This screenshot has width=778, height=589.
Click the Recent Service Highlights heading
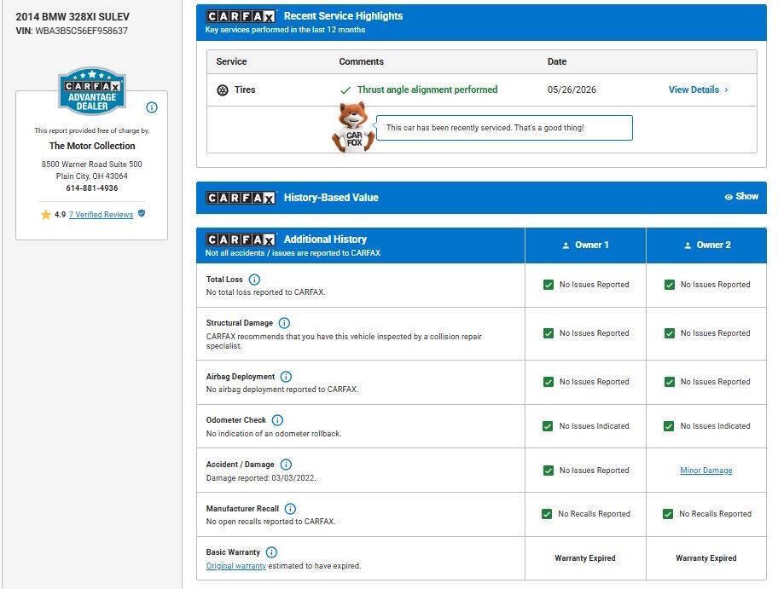[x=343, y=16]
